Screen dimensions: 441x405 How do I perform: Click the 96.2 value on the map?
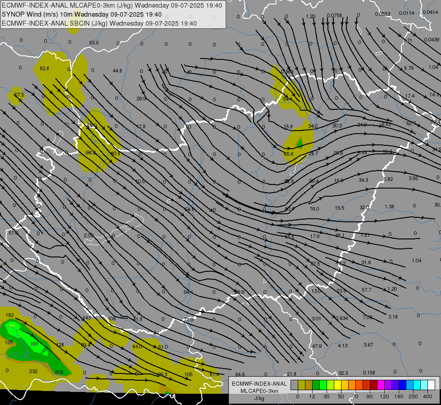[91, 153]
